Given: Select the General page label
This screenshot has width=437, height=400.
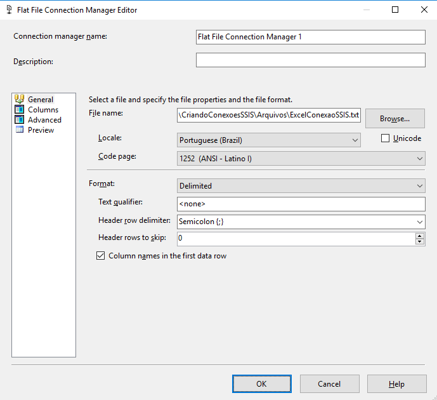Looking at the screenshot, I should pyautogui.click(x=41, y=100).
